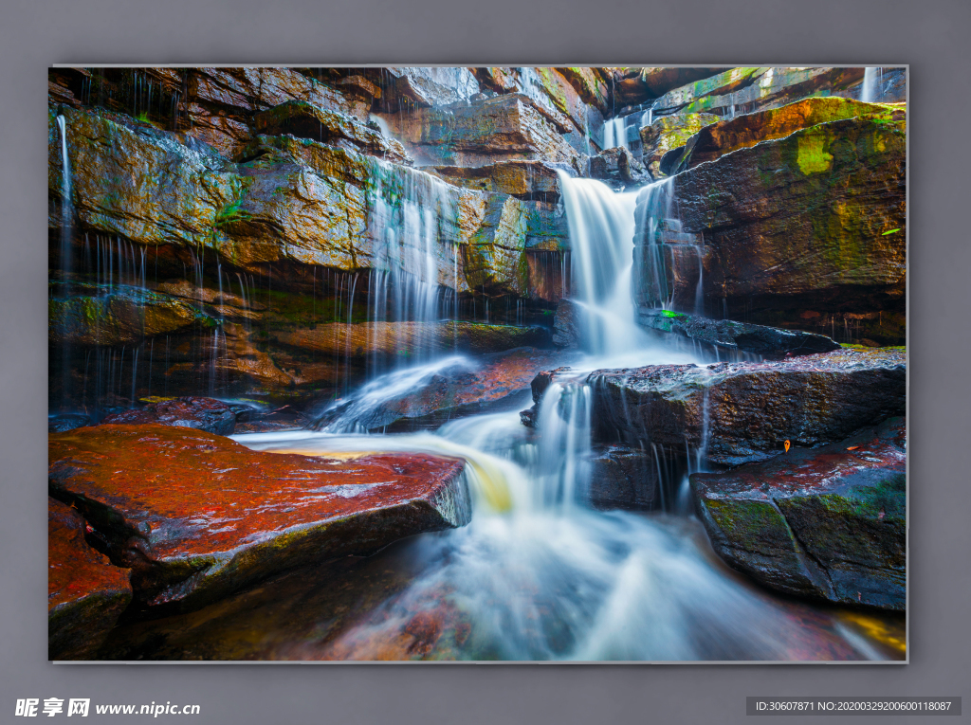This screenshot has height=725, width=971.
Task: Open the www.nipic.cn link
Action: point(147,708)
